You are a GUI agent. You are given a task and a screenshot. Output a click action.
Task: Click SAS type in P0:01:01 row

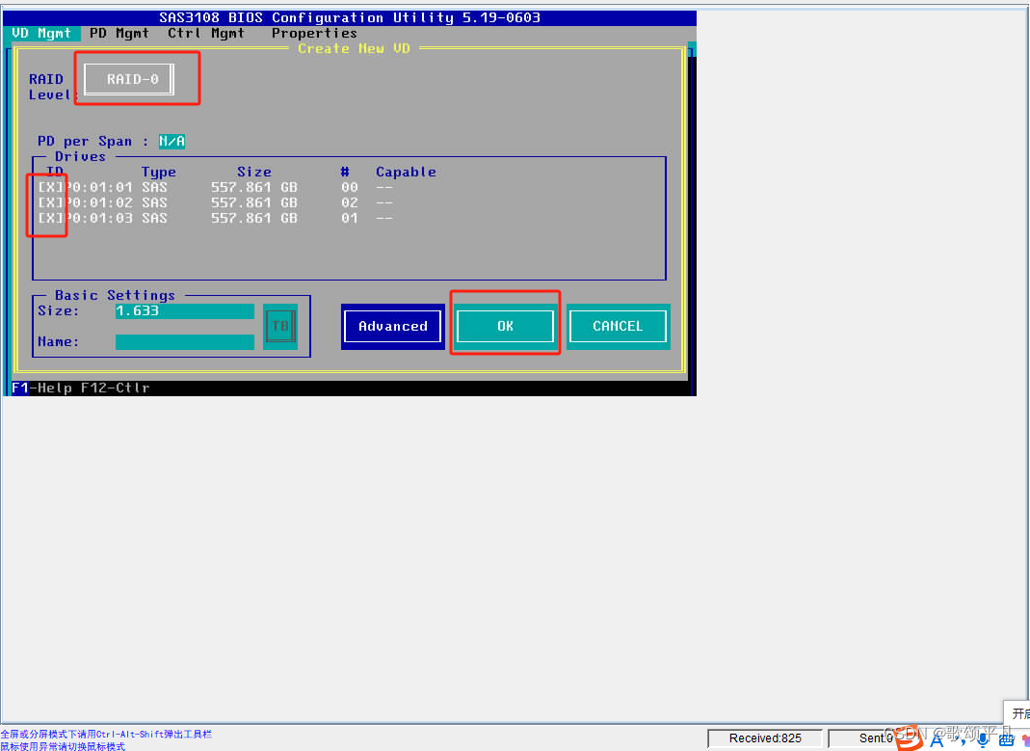[154, 187]
